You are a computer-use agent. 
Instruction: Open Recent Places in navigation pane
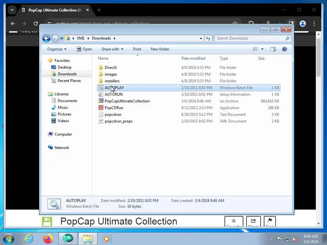point(69,81)
